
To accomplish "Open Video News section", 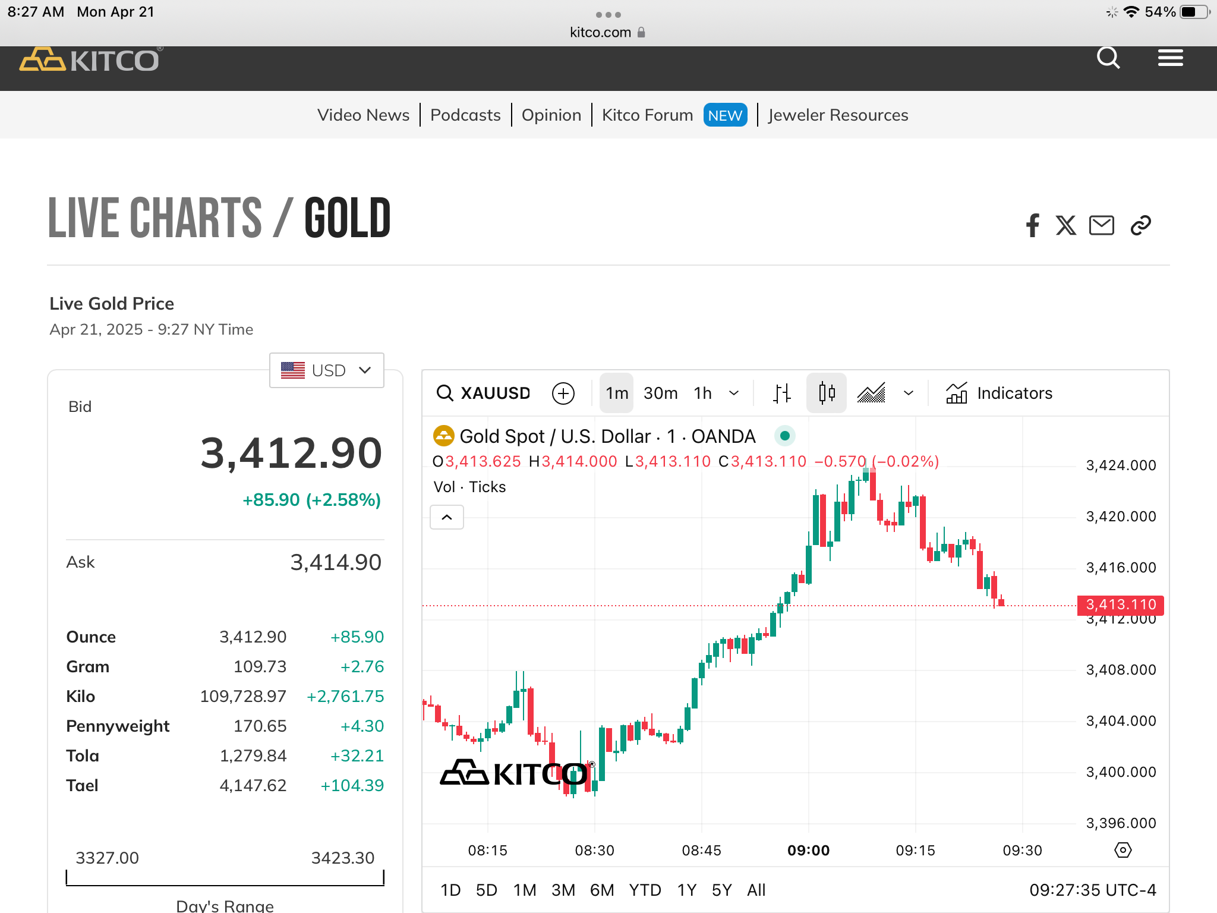I will coord(364,115).
